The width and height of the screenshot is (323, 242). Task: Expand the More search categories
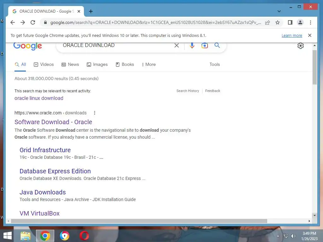click(149, 65)
